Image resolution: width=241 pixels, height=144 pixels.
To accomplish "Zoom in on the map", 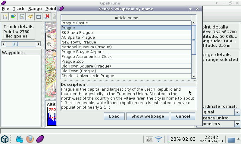I will click(49, 37).
